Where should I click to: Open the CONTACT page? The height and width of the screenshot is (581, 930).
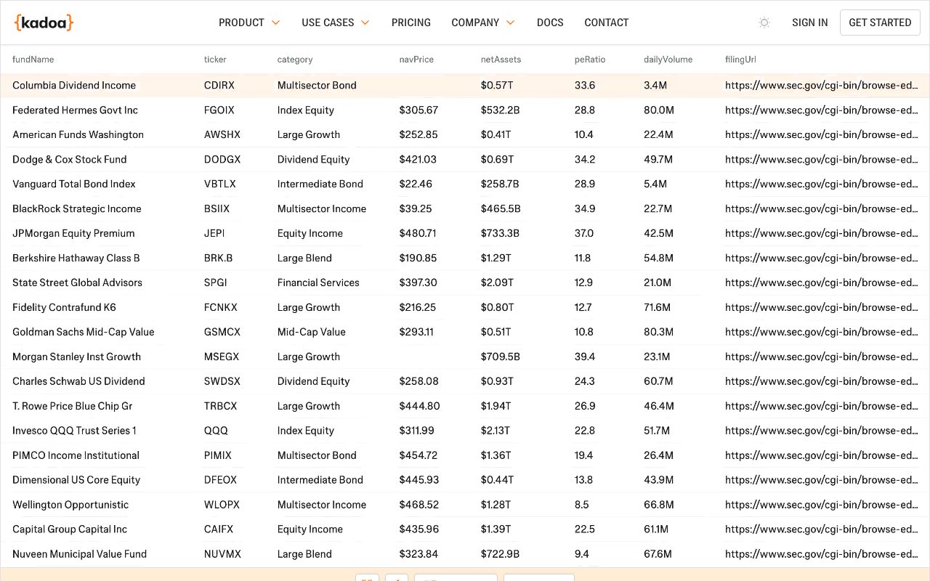tap(607, 23)
